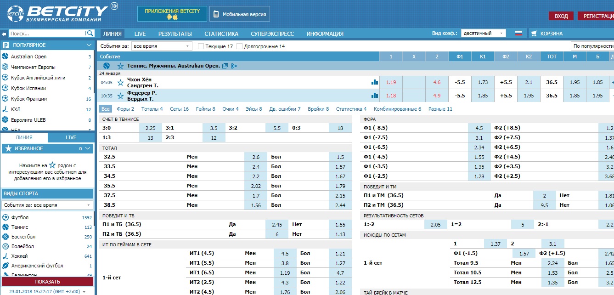The image size is (614, 295).
Task: Open the События за все время dropdown at top
Action: (162, 46)
